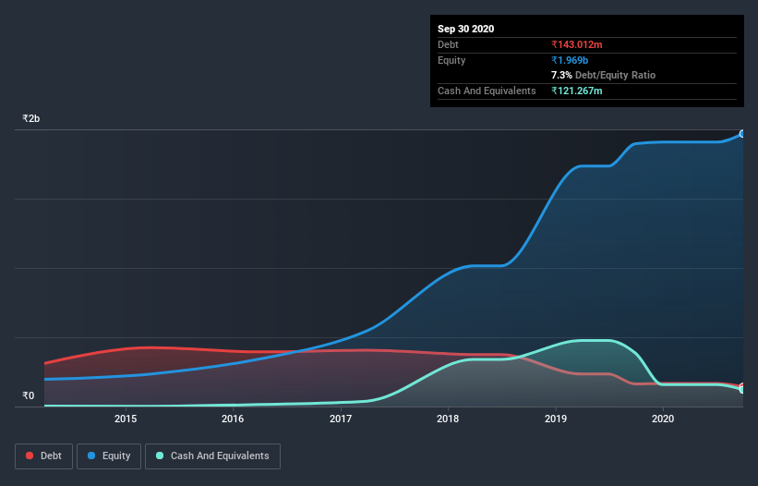This screenshot has width=758, height=486.
Task: Click the ₹143.012m debt value
Action: pos(577,44)
